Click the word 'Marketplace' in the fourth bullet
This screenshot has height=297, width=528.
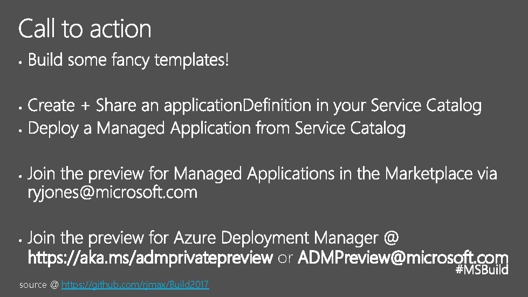click(x=429, y=174)
